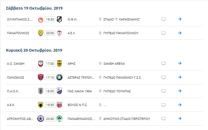Open match details arrow for Ολυμπιακός vs Ο.Φ.Η.
Screen dimensions: 208x130
tap(180, 19)
